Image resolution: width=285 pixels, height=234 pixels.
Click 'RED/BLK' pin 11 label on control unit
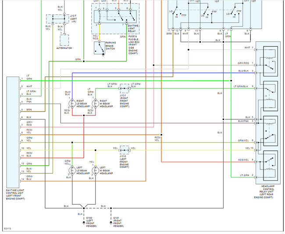tap(29, 154)
